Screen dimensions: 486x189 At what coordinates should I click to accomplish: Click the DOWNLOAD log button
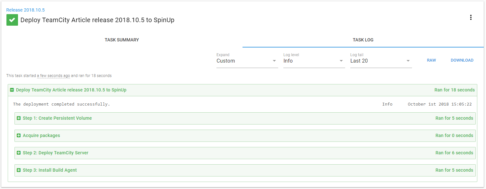click(462, 60)
